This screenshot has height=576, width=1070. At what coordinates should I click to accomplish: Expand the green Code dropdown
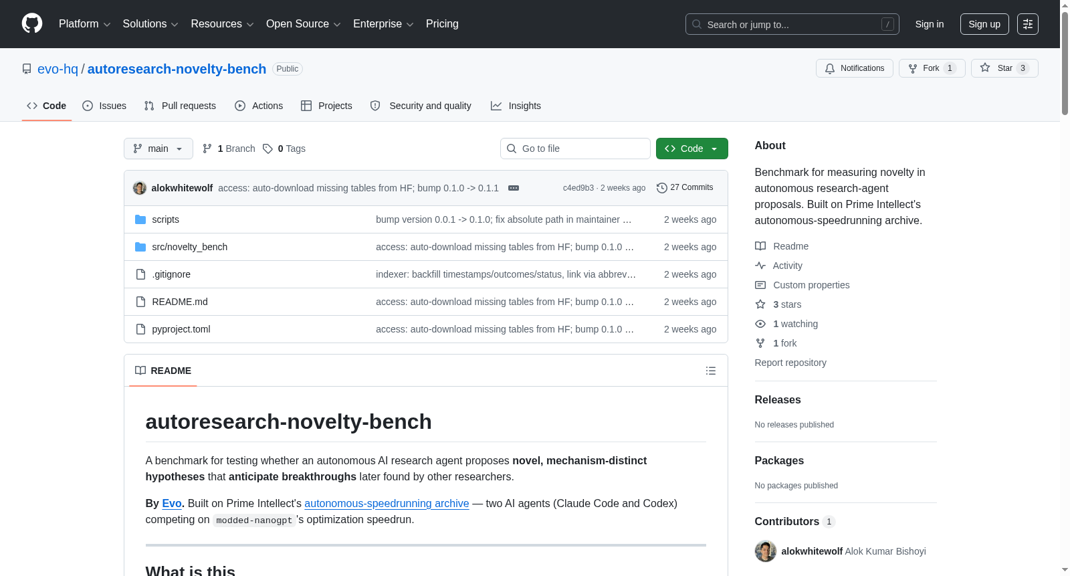[x=692, y=149]
